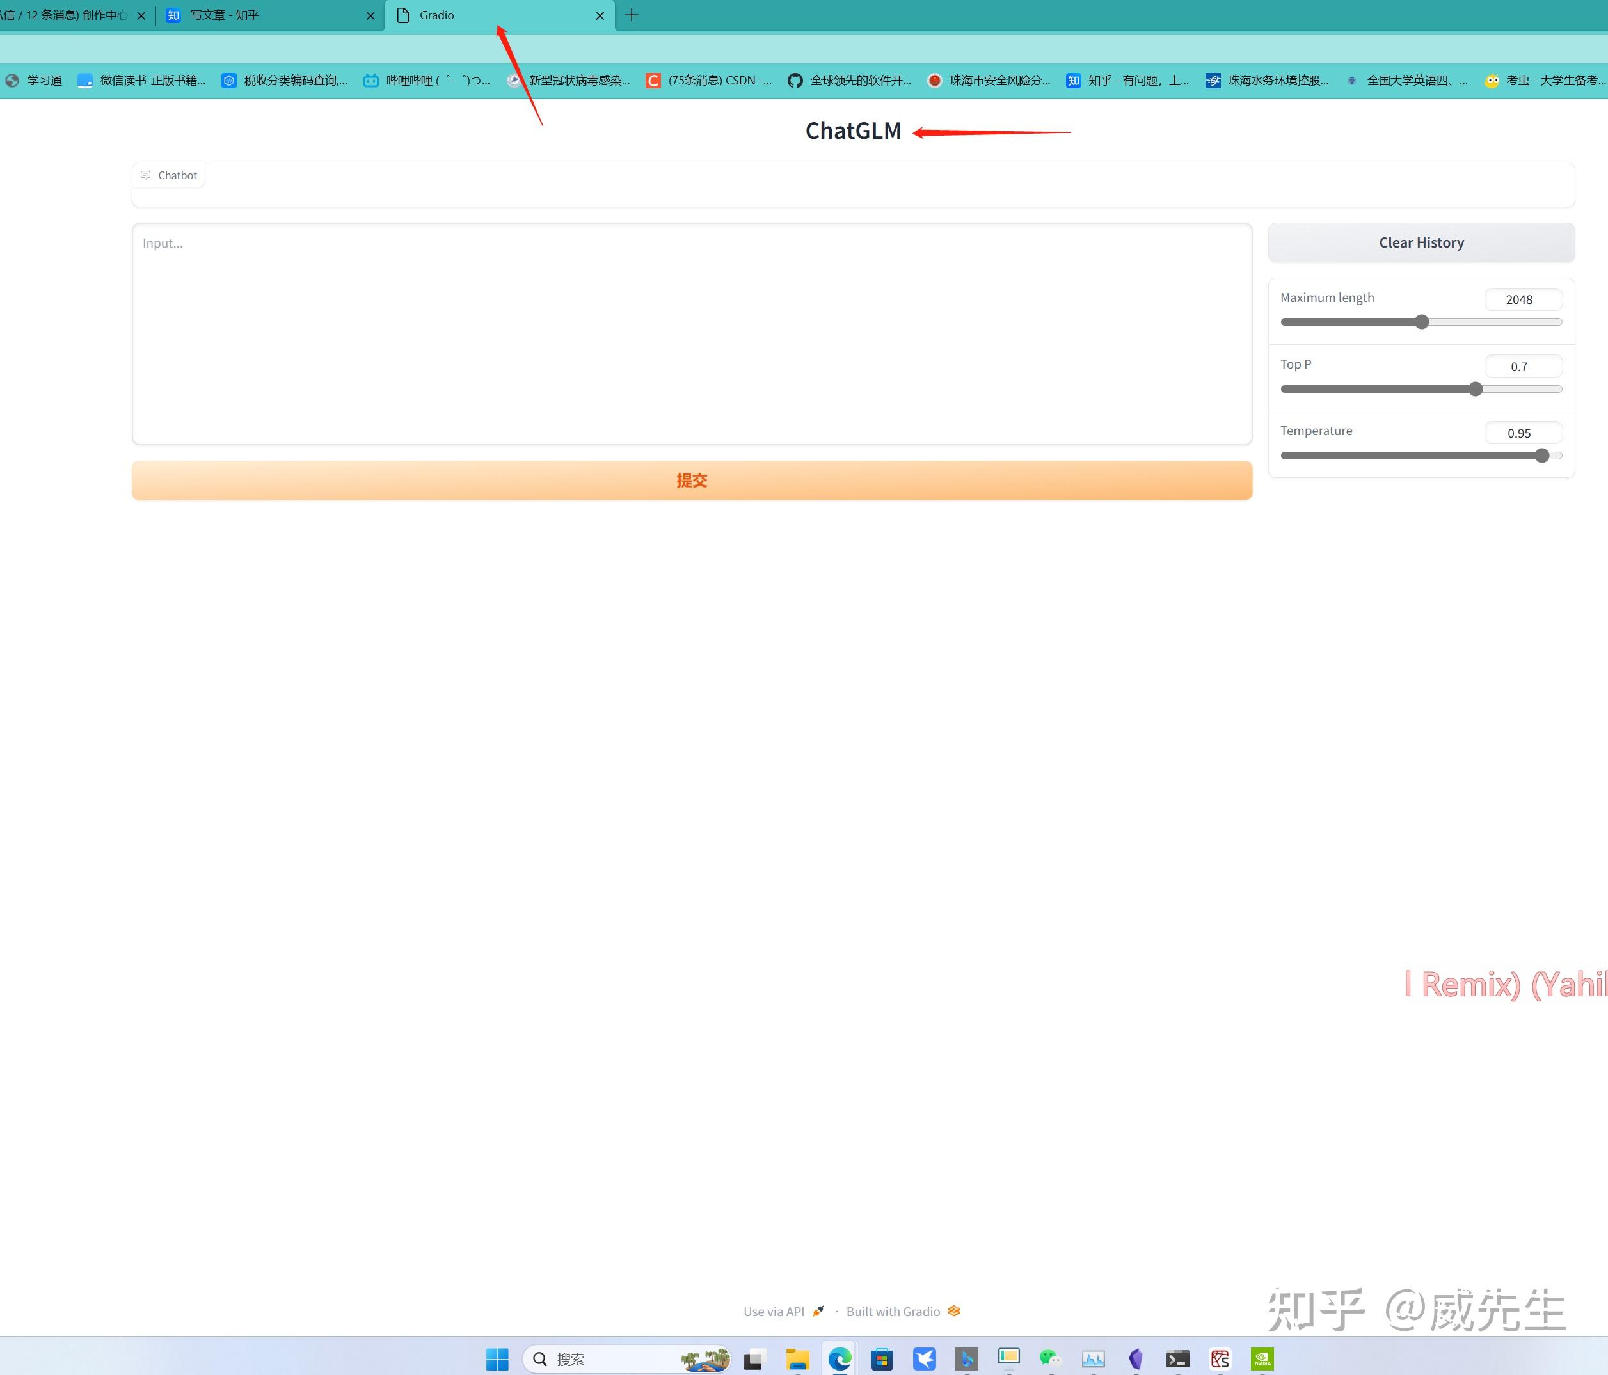This screenshot has height=1375, width=1608.
Task: Switch to Microsoft Edge in taskbar
Action: (840, 1359)
